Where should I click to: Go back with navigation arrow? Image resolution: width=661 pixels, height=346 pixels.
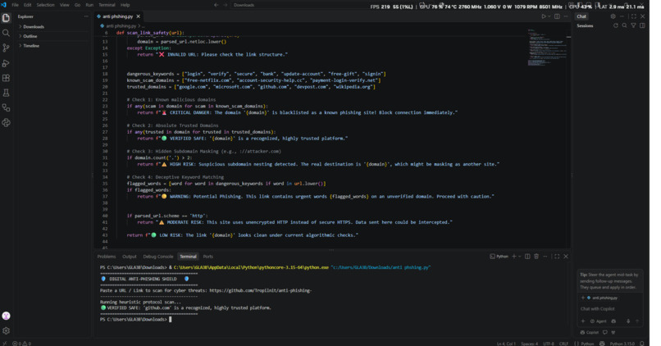pos(217,5)
